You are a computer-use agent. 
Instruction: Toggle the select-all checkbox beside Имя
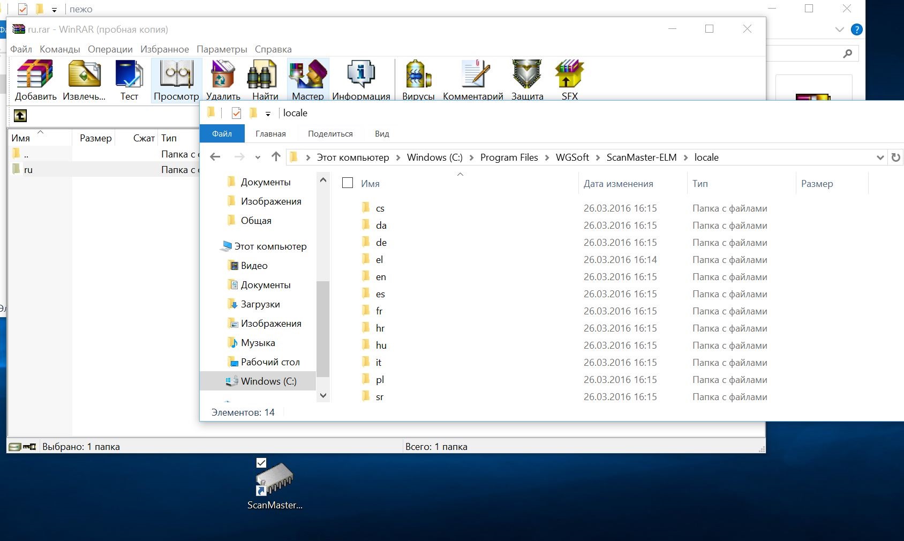[348, 183]
